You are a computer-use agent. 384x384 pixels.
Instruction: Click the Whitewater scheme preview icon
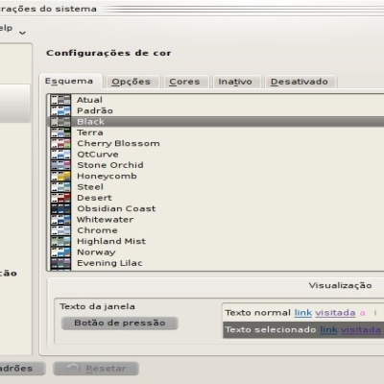pos(60,220)
